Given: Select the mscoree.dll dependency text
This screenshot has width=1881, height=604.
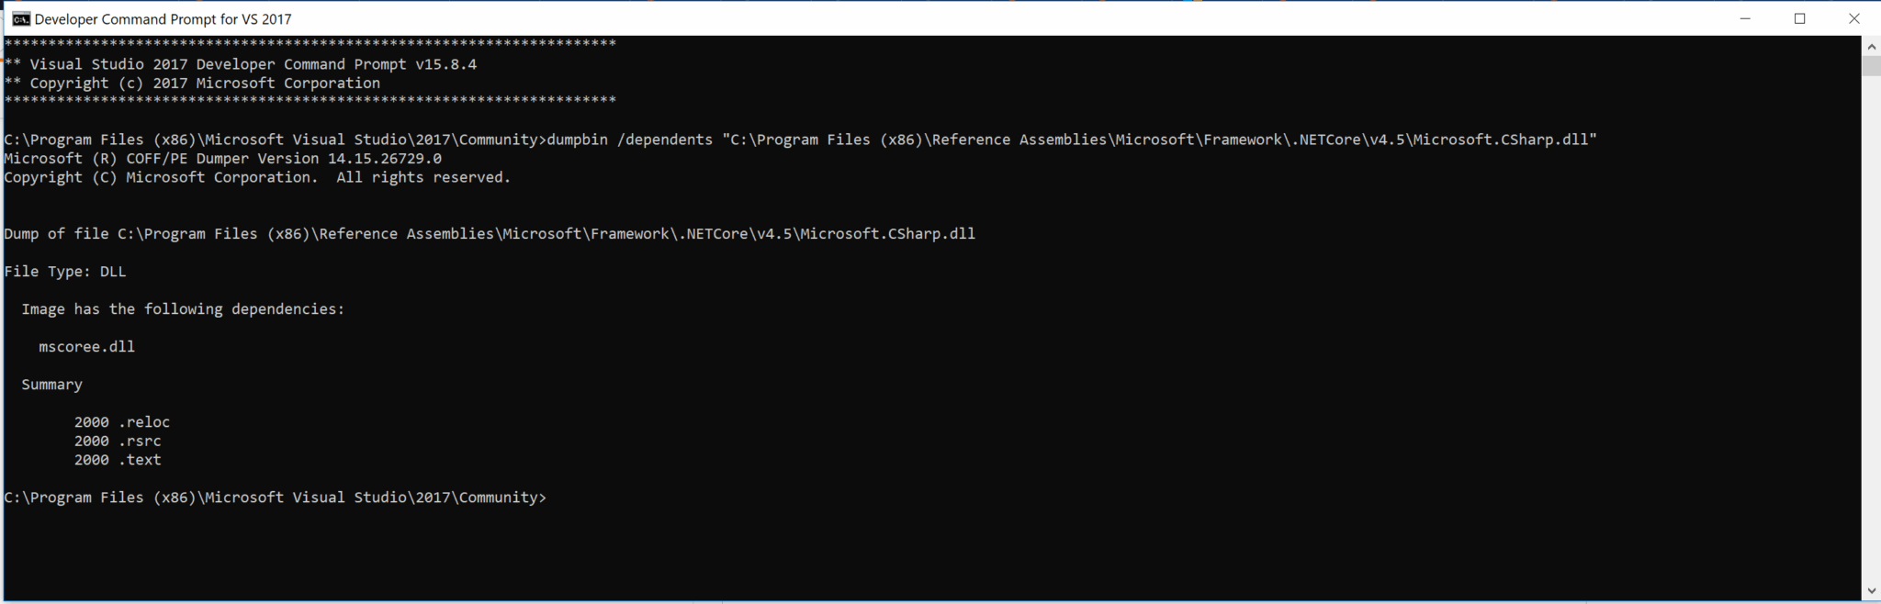Looking at the screenshot, I should click(85, 346).
